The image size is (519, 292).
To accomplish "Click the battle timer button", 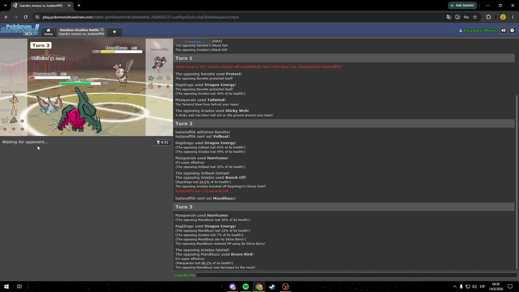I will 163,142.
